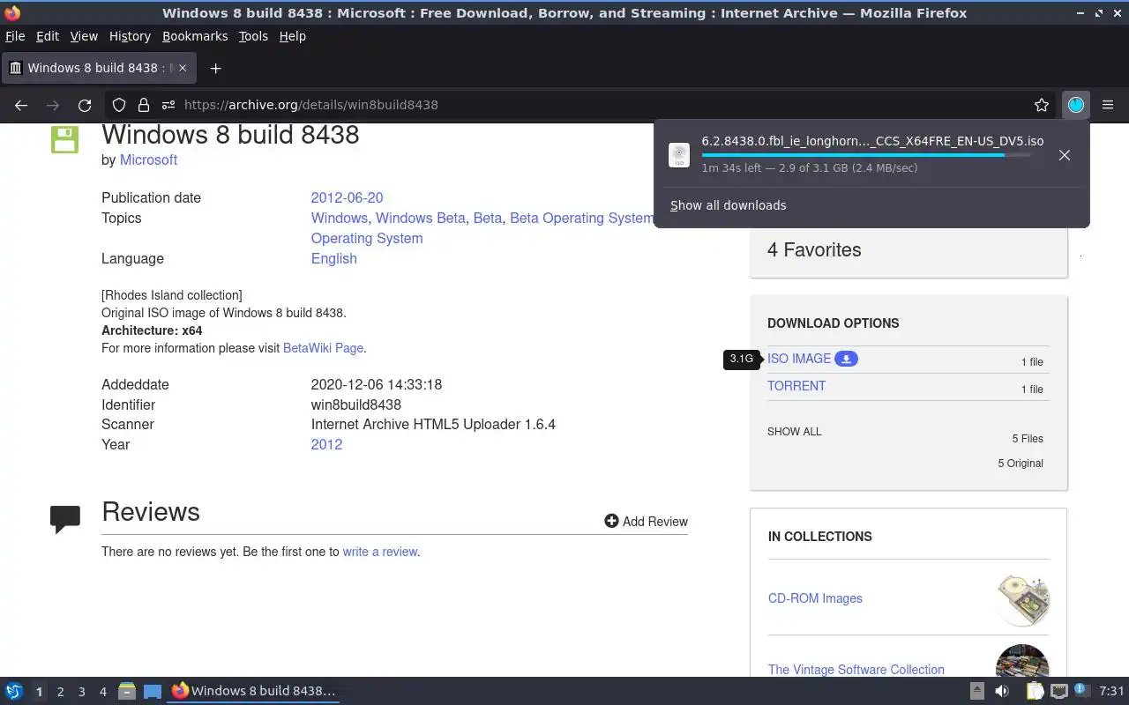Open the Tools menu
This screenshot has width=1129, height=705.
pos(253,36)
